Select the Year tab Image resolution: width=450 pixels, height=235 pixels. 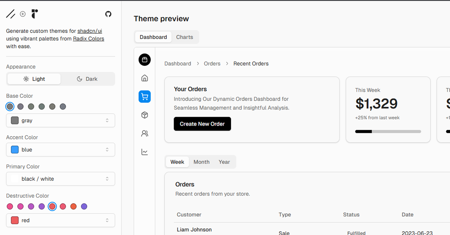click(224, 162)
